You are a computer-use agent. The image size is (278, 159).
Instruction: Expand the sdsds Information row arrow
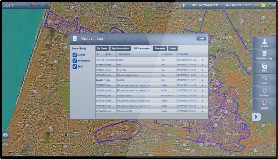[202, 60]
